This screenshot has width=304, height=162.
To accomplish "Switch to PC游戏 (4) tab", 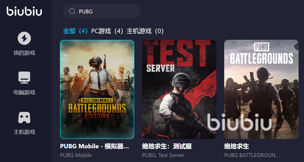I will click(107, 31).
